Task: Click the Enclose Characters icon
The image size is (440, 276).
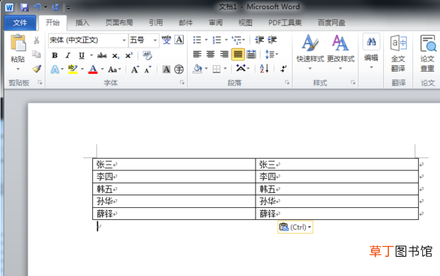Action: (x=179, y=69)
